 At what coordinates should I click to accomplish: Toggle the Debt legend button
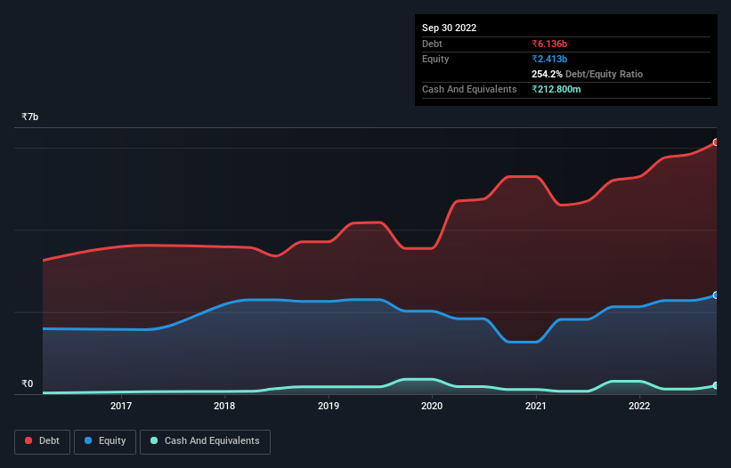42,441
